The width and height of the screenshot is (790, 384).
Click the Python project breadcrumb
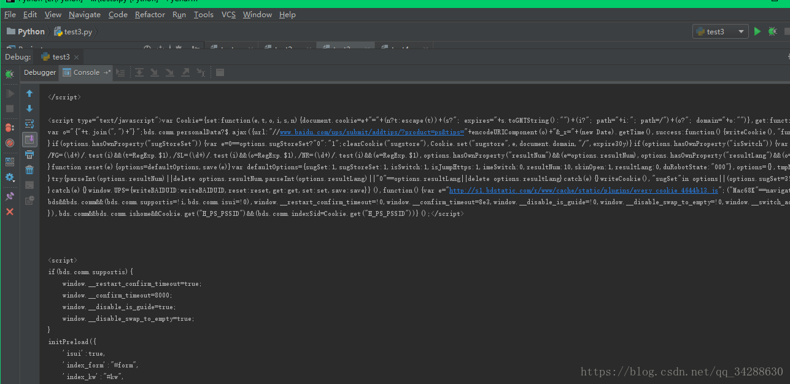pos(26,31)
